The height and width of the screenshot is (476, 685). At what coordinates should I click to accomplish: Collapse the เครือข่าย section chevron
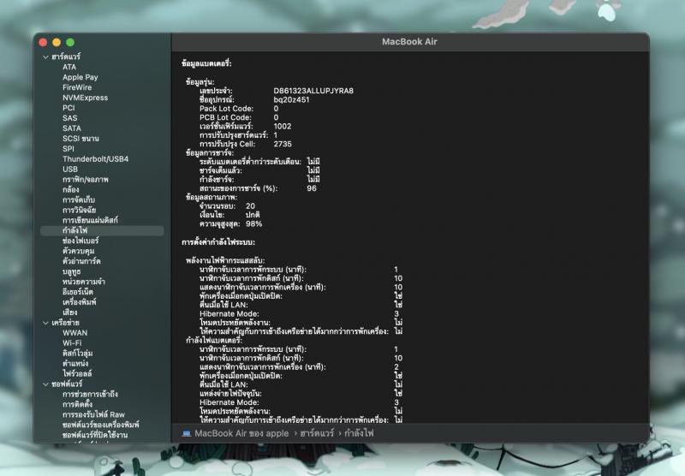[45, 322]
